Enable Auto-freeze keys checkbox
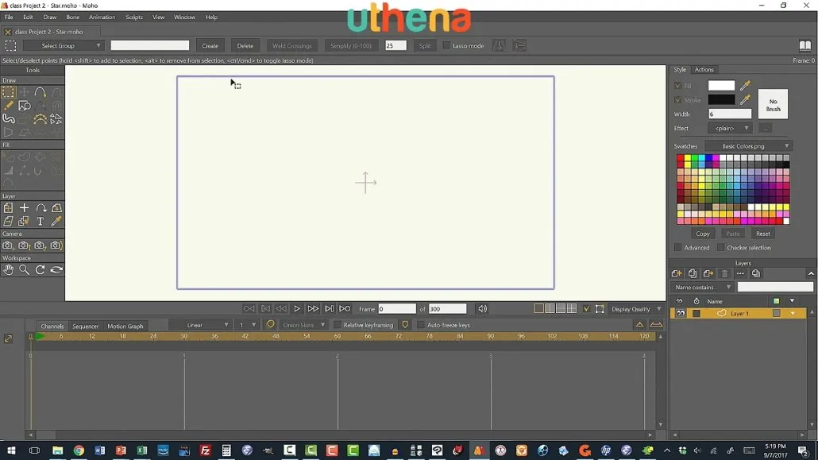 tap(420, 325)
